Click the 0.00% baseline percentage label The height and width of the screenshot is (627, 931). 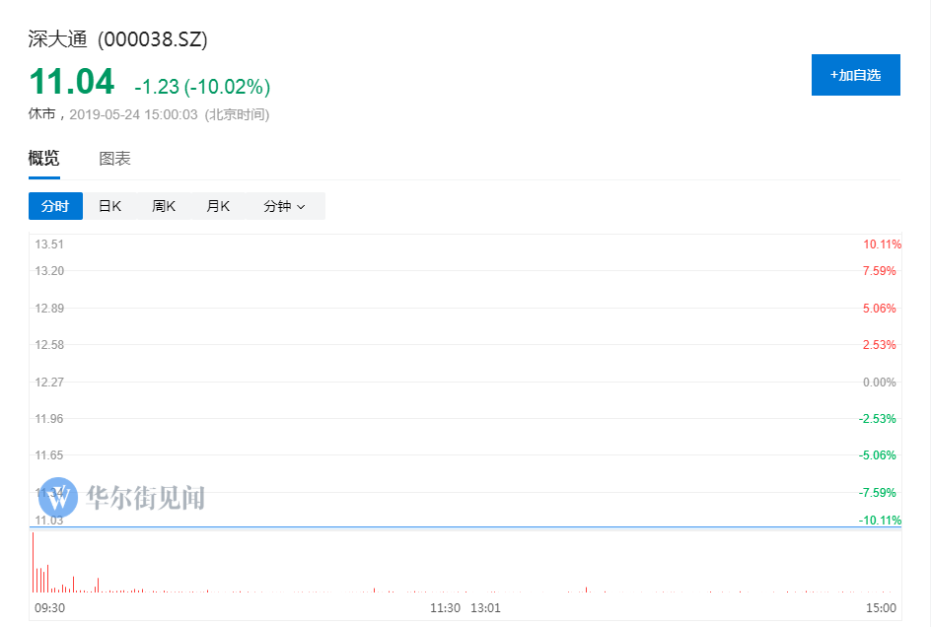[x=880, y=383]
